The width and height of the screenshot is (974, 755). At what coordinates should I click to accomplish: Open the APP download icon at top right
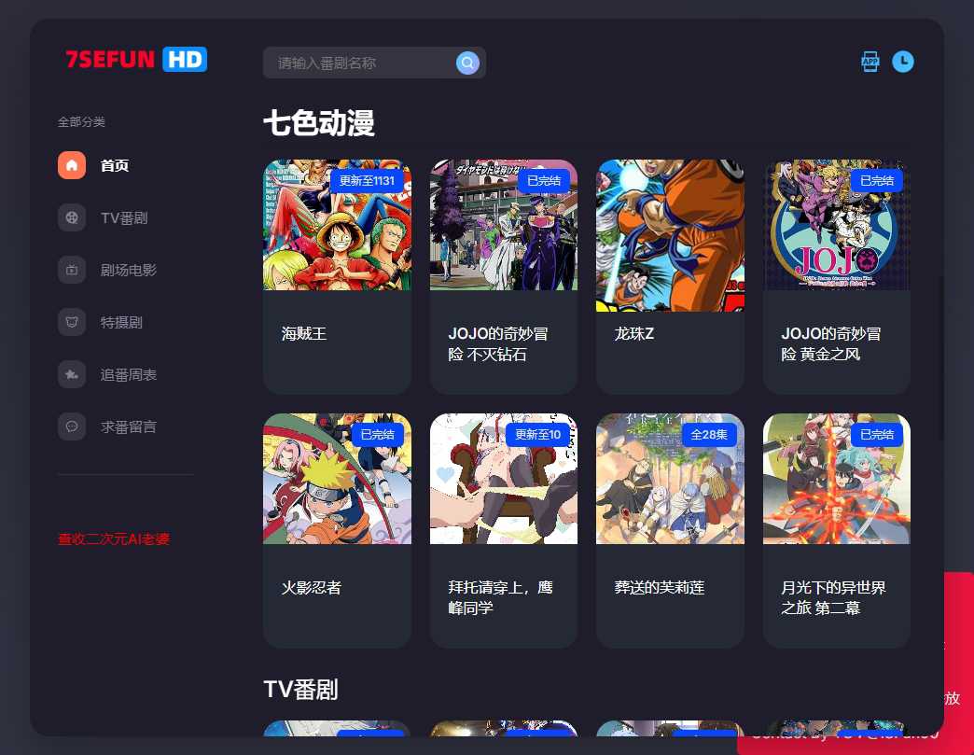click(870, 61)
